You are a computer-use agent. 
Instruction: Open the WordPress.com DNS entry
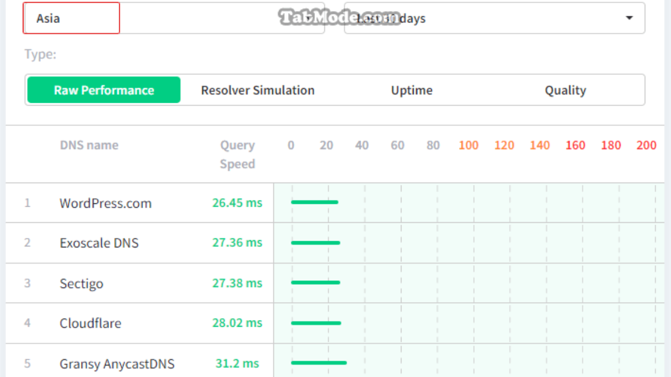[106, 203]
